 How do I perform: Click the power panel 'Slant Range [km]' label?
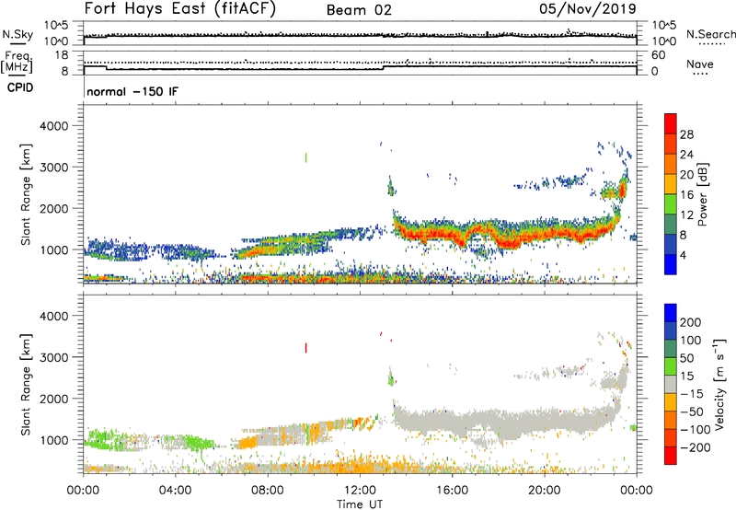[26, 194]
